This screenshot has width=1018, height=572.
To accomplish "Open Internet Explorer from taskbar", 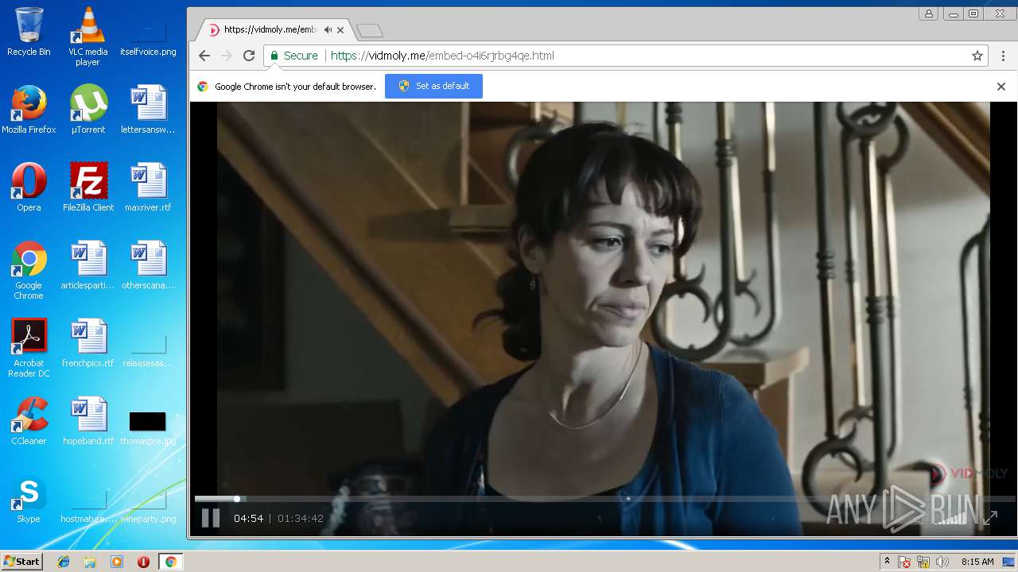I will pos(64,562).
